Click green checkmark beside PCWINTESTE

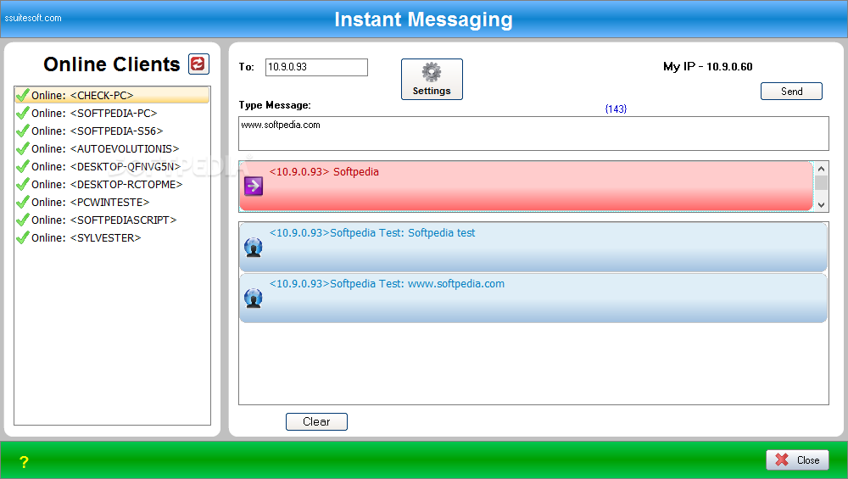(23, 202)
